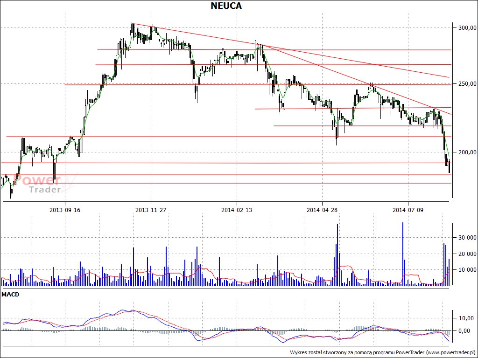Select the 20 000 volume axis label
Viewport: 478px width, 358px height.
coord(467,254)
